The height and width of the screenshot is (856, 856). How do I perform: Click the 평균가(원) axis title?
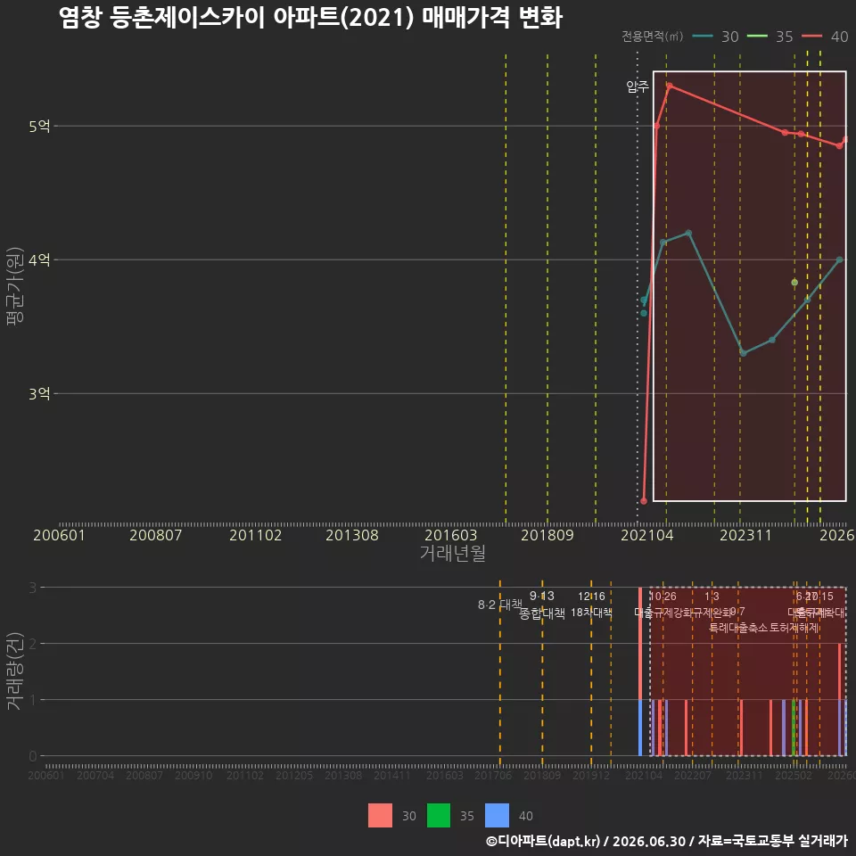(x=15, y=286)
